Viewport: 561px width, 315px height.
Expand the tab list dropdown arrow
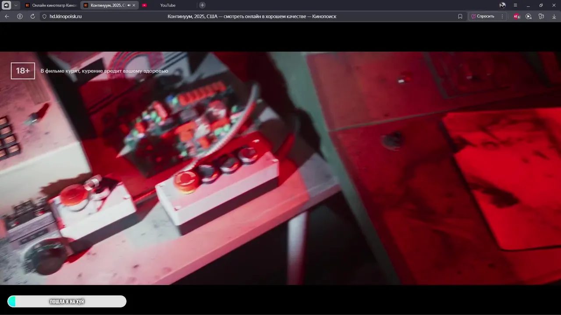coord(16,5)
